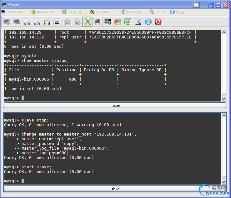Click the red power exit icon
The height and width of the screenshot is (198, 231).
[158, 22]
